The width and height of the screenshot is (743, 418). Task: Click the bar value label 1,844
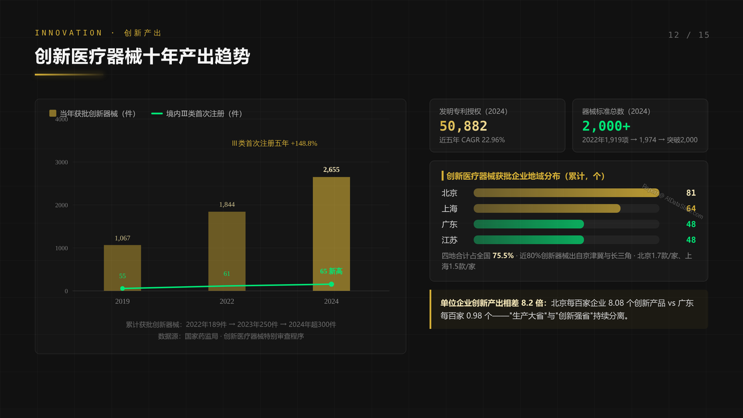(227, 204)
